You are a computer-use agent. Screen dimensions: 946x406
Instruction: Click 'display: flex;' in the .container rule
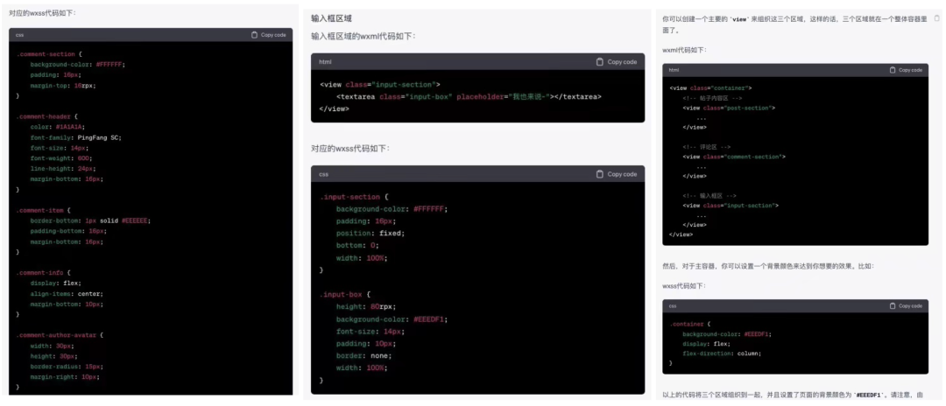tap(706, 343)
